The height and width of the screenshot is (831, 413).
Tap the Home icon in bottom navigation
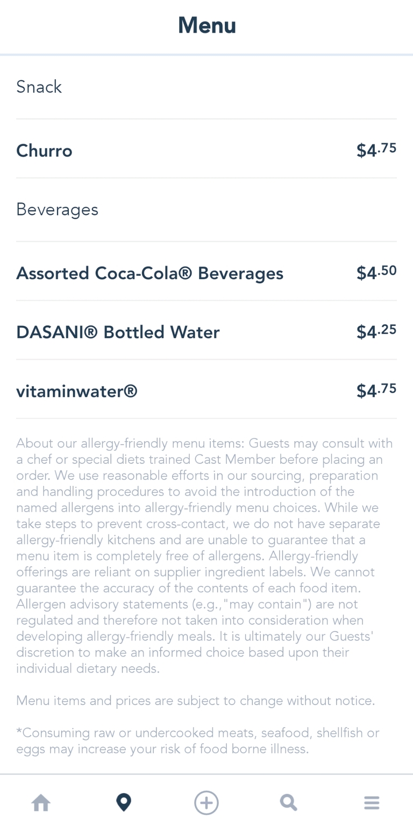pos(41,803)
